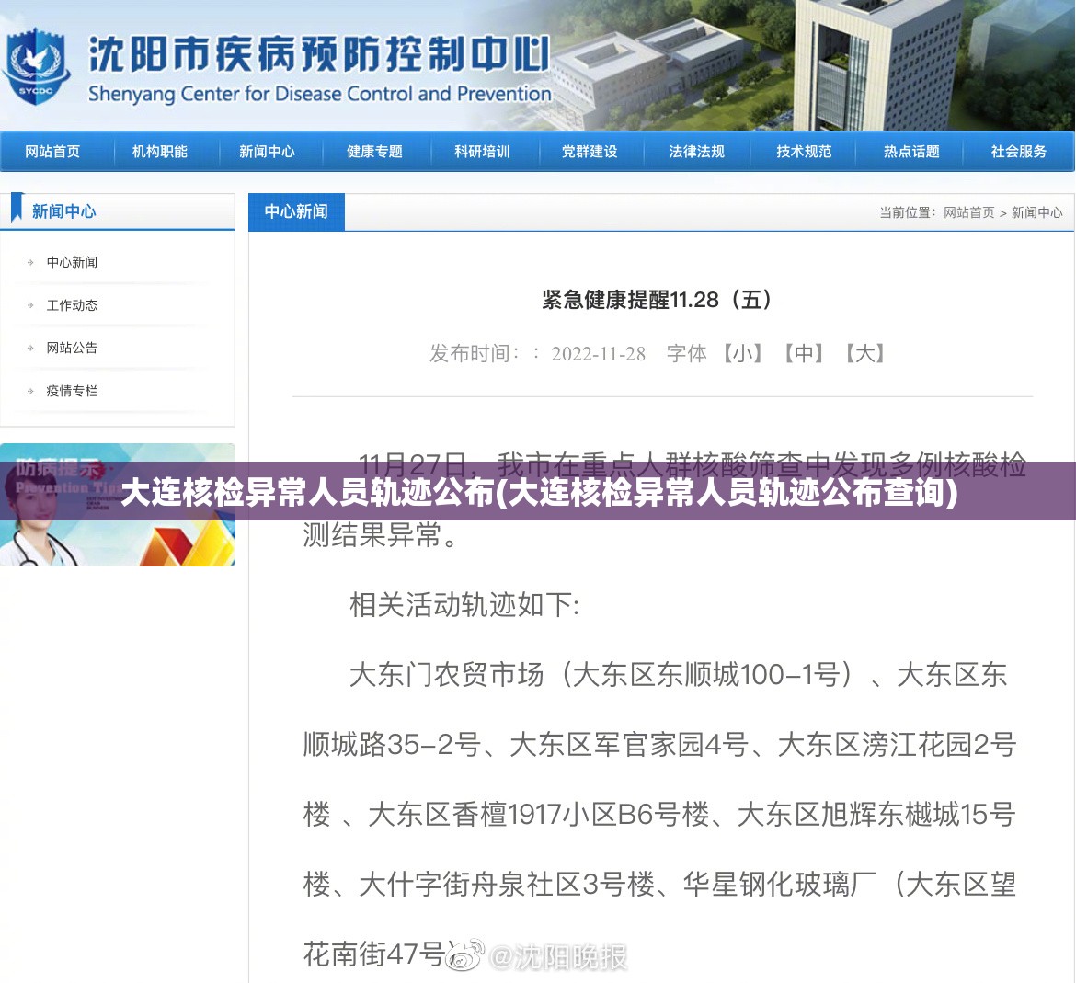Click the article title 紧急健康提醒11.28（五）
The height and width of the screenshot is (983, 1076).
coord(658,300)
